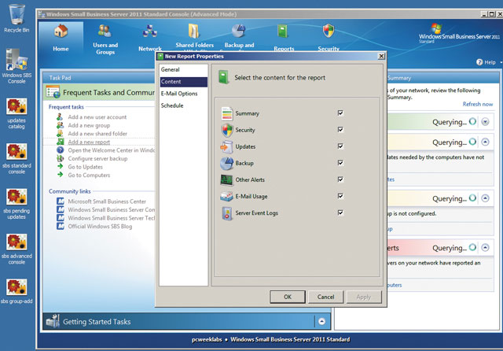This screenshot has height=351, width=503.
Task: Click the disabled Apply button in the dialog
Action: click(x=363, y=297)
